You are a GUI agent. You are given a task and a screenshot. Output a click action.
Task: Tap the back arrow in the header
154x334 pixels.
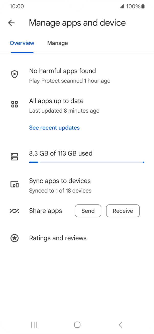[11, 23]
